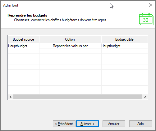Open help with the Aide button

pyautogui.click(x=140, y=124)
